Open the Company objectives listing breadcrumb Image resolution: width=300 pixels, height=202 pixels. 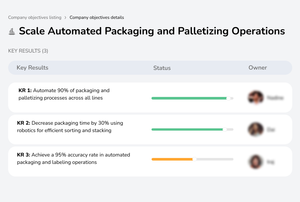coord(35,17)
